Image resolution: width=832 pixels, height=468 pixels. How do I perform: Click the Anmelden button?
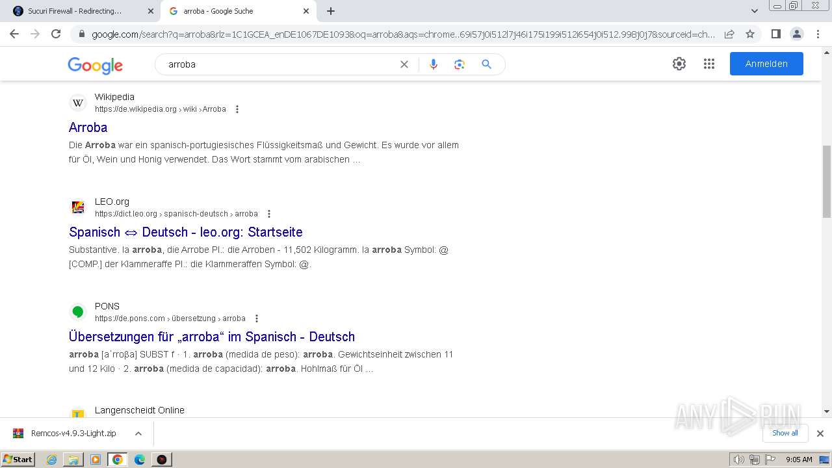(766, 64)
